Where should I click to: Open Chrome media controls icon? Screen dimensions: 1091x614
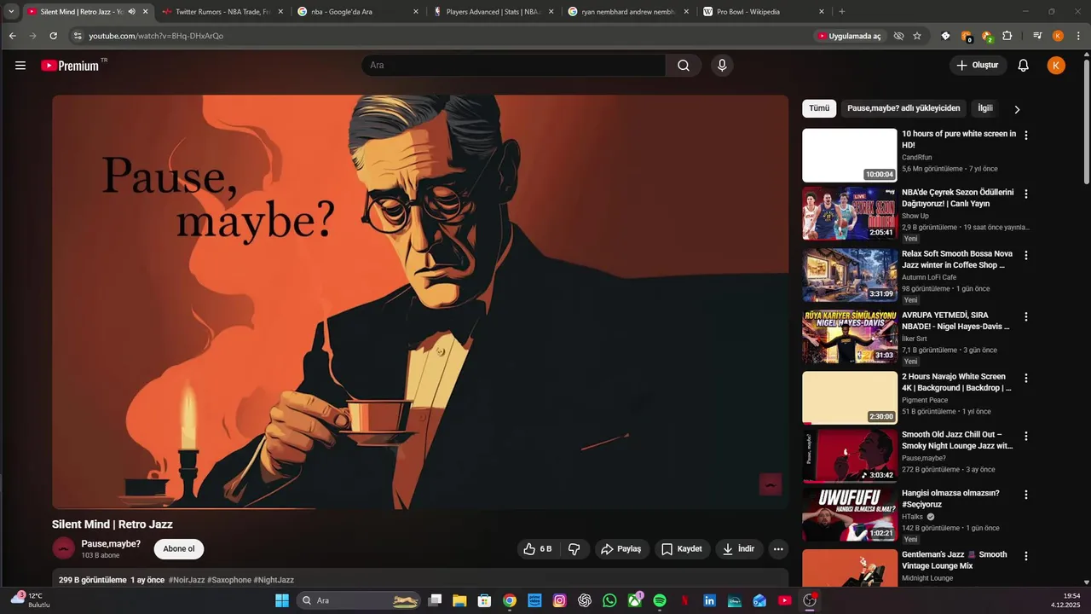pos(1037,36)
